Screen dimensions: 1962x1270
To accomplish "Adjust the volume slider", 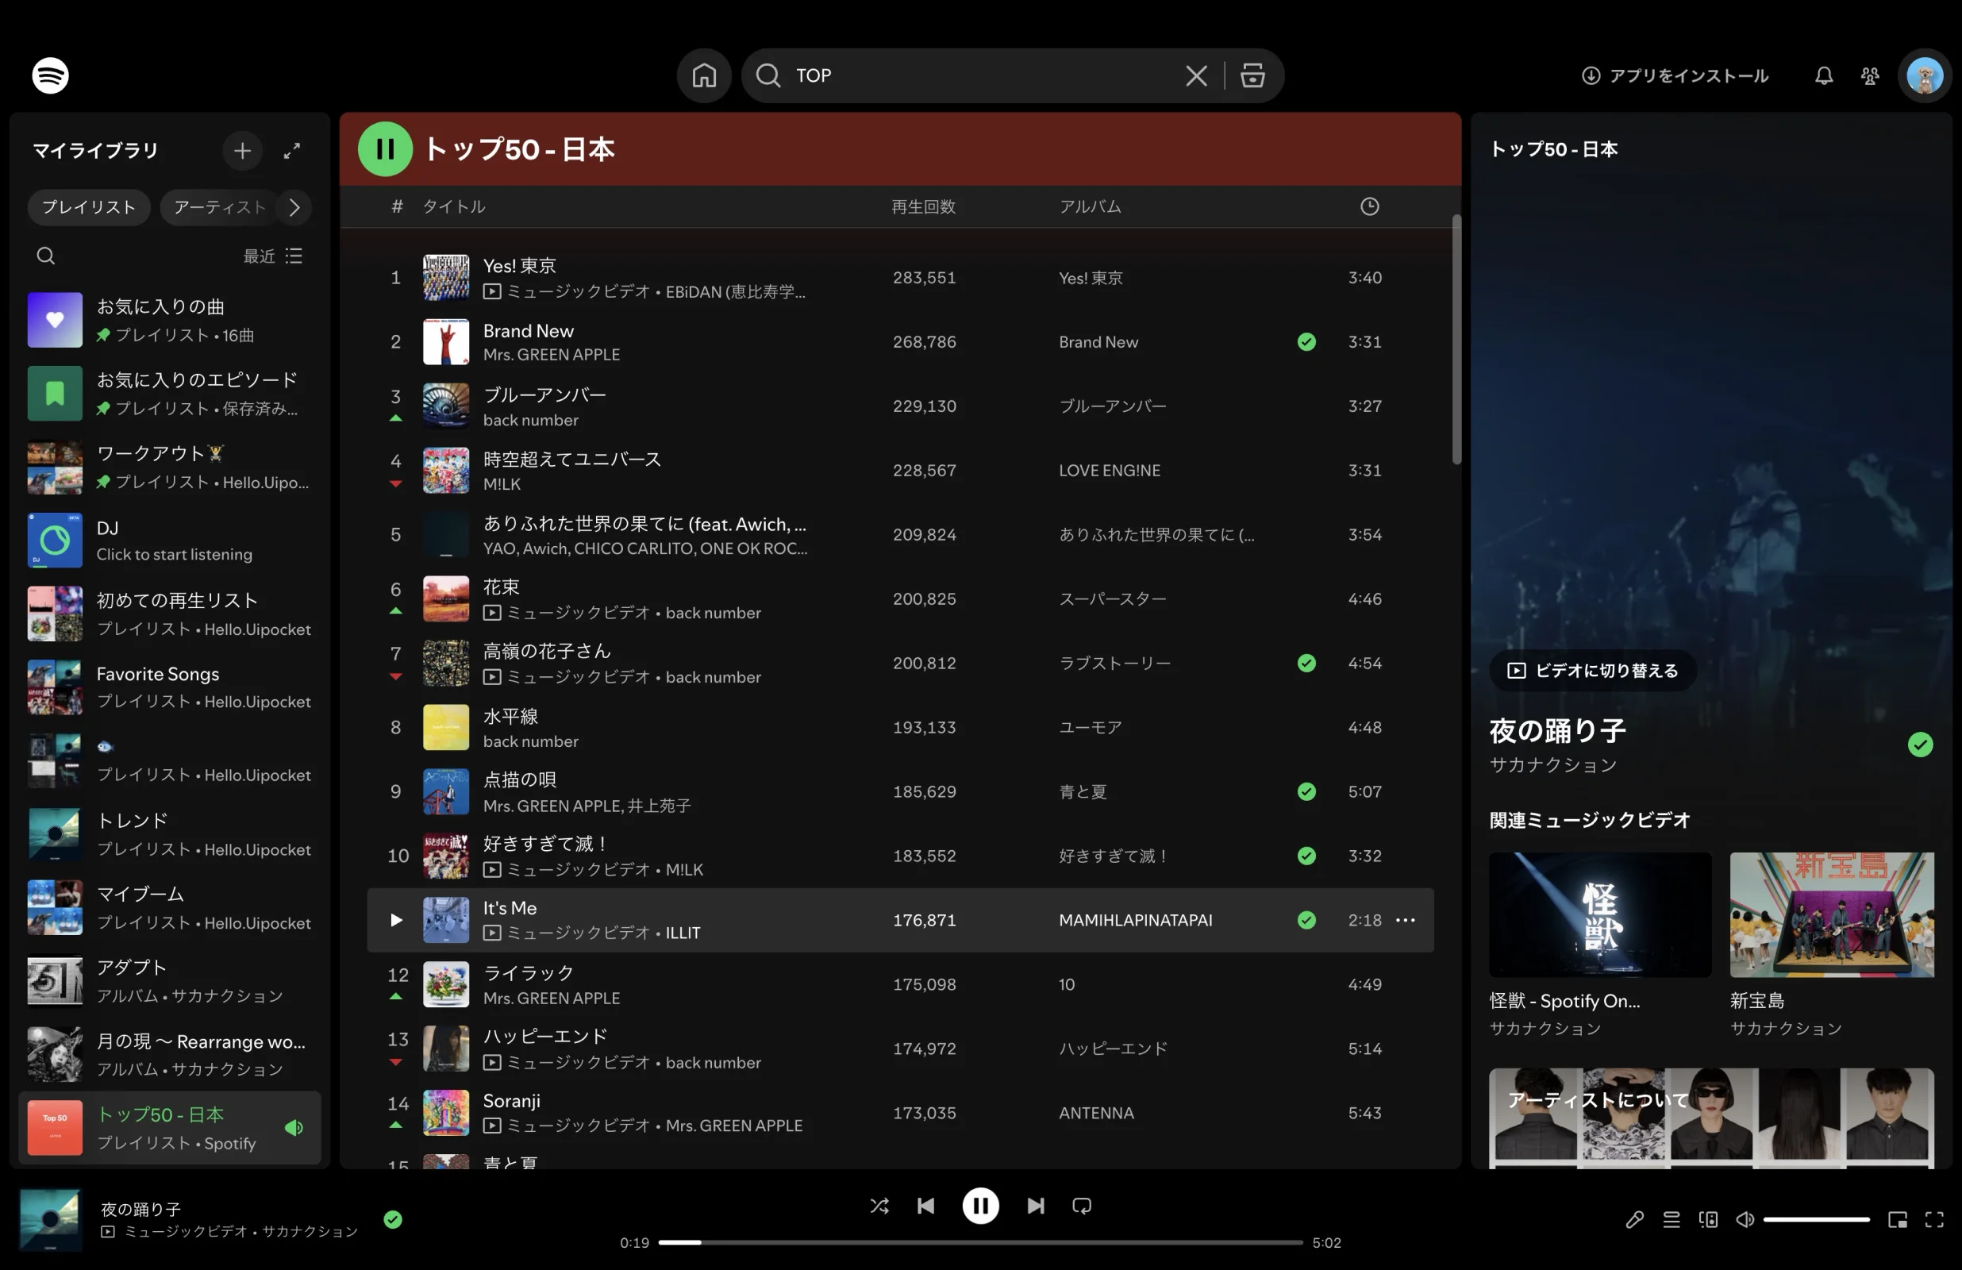I will click(1816, 1219).
